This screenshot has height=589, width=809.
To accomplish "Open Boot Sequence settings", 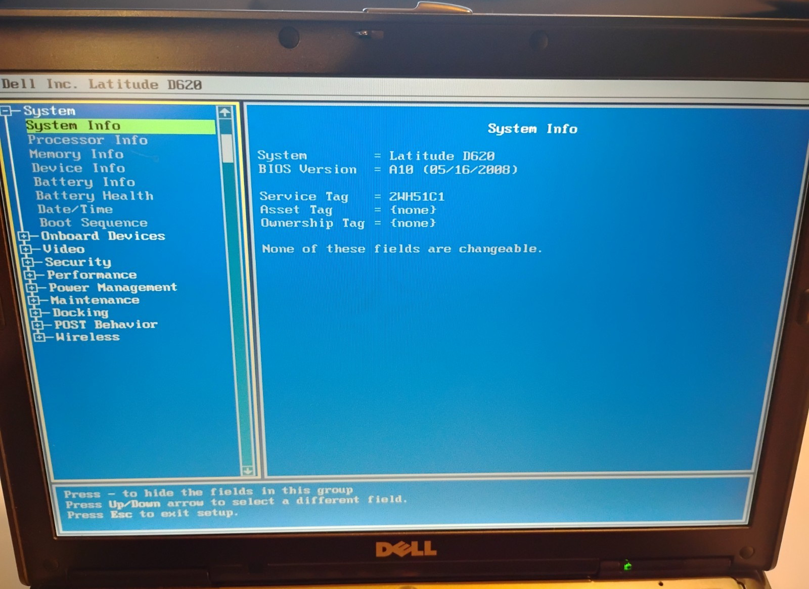I will tap(94, 223).
